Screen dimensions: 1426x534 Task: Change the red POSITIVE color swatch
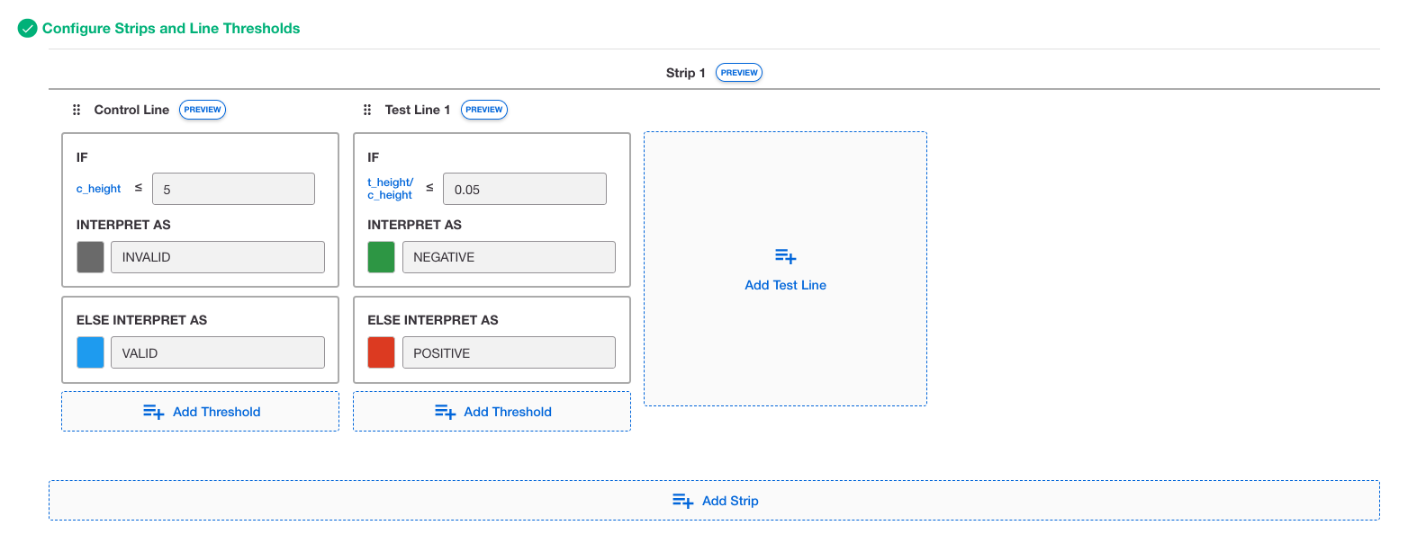(x=382, y=352)
